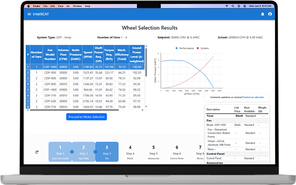Click Proceed to Motor Selection button
Image resolution: width=296 pixels, height=185 pixels.
pos(87,117)
